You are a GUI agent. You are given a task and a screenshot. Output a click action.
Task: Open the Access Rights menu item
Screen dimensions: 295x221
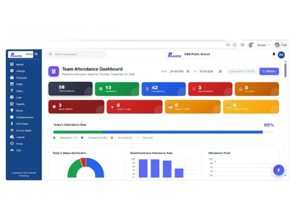(x=24, y=130)
